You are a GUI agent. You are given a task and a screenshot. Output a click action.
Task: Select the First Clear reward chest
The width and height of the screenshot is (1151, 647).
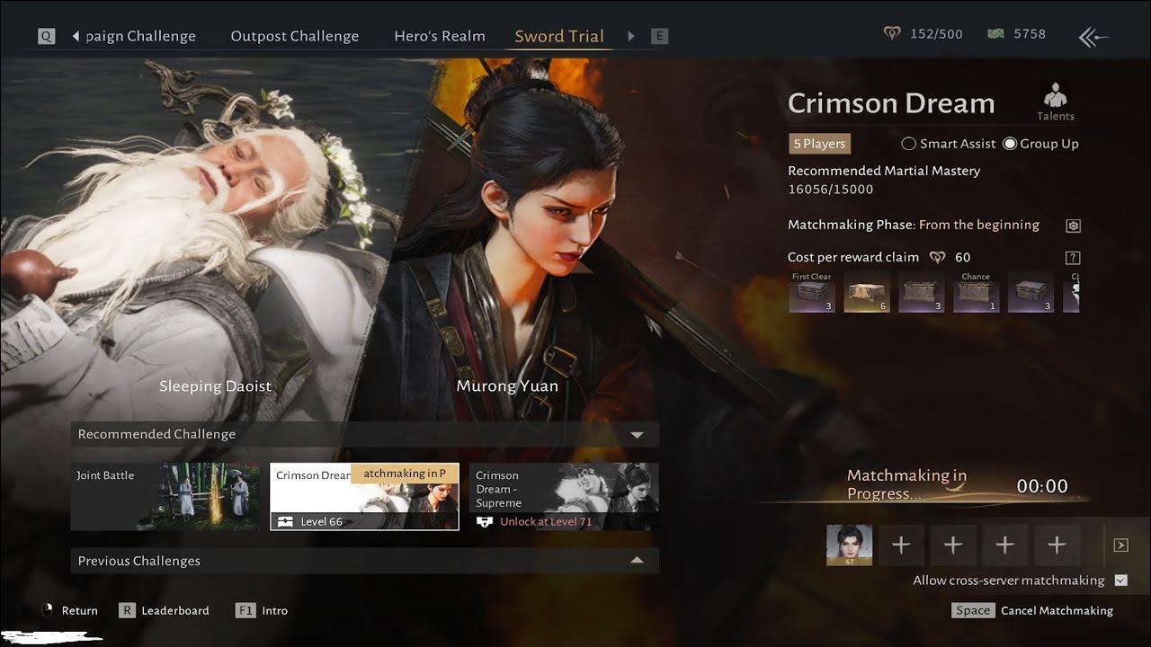click(812, 293)
